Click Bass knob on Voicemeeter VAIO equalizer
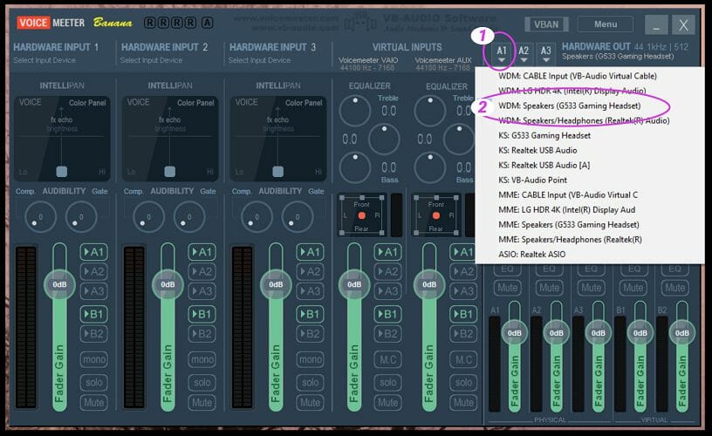 354,167
